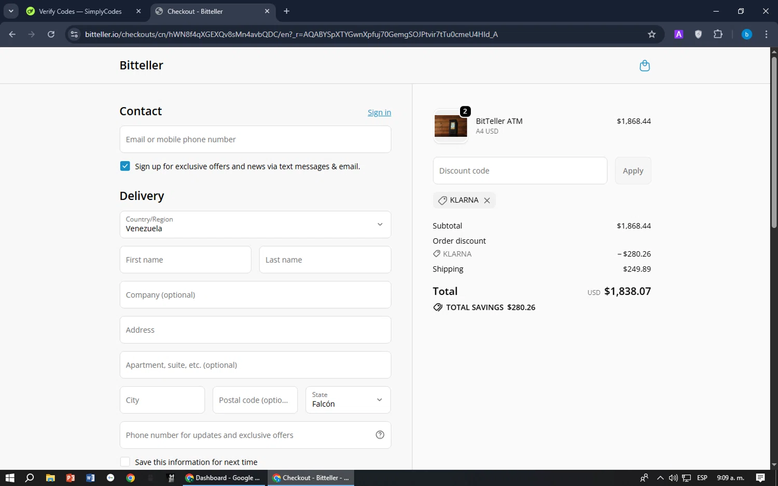Click the Subtotal $1,868.44 value
The height and width of the screenshot is (486, 778).
[634, 226]
